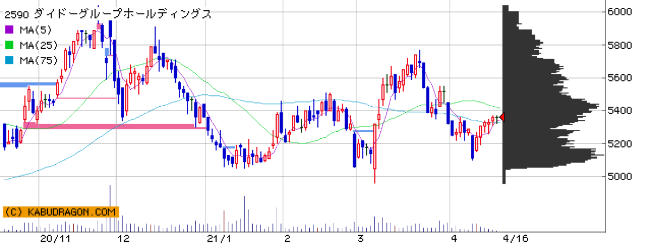The image size is (651, 245).
Task: Click the 3 month axis label
Action: click(x=360, y=238)
